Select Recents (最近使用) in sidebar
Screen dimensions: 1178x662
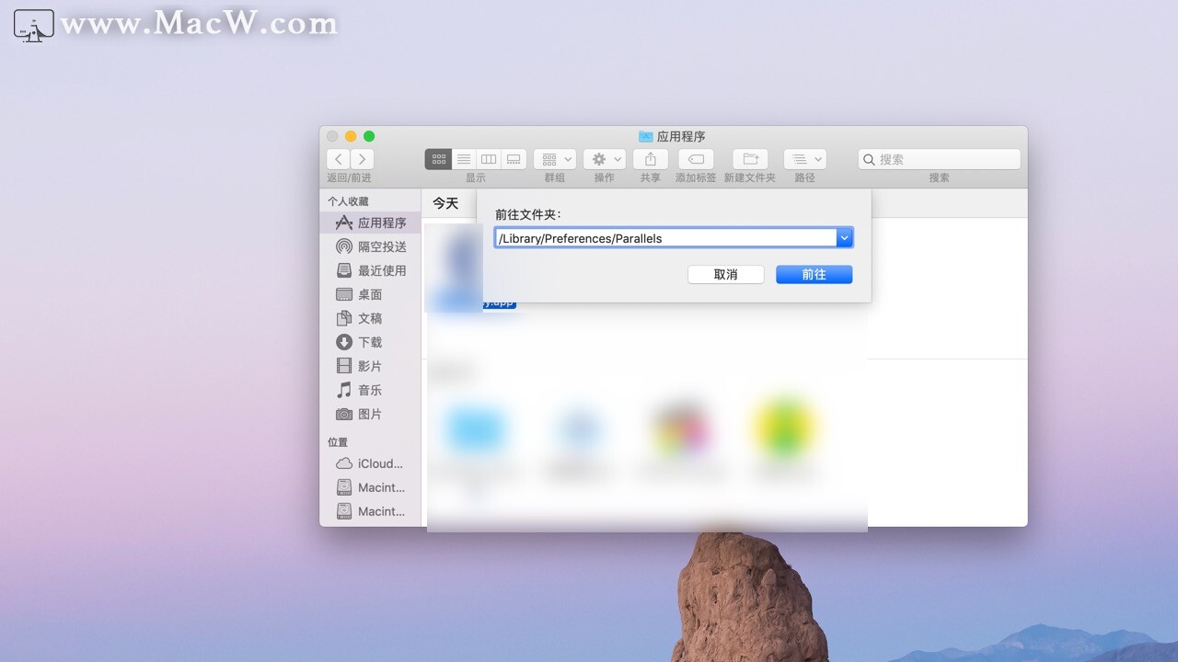pyautogui.click(x=371, y=270)
